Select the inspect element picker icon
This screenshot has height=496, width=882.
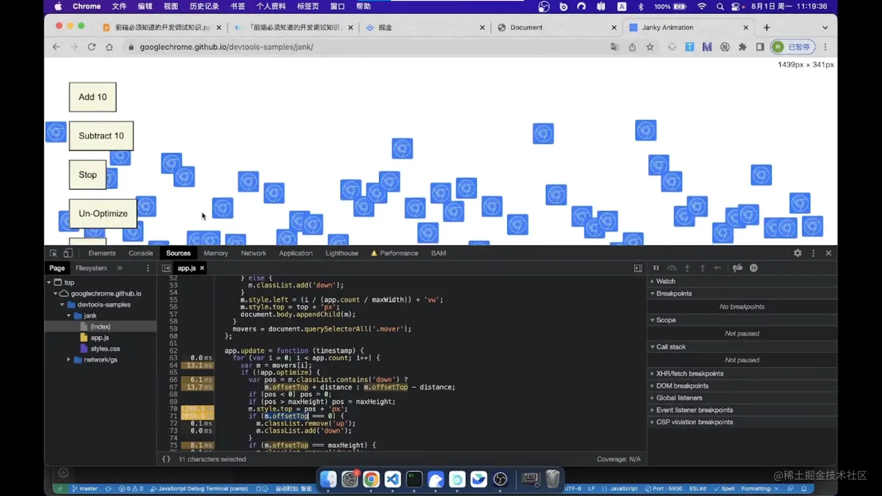(53, 253)
